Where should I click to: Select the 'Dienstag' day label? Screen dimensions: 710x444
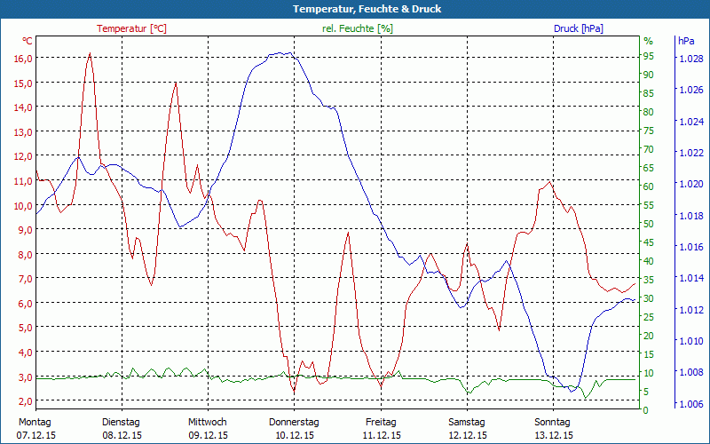pos(121,422)
